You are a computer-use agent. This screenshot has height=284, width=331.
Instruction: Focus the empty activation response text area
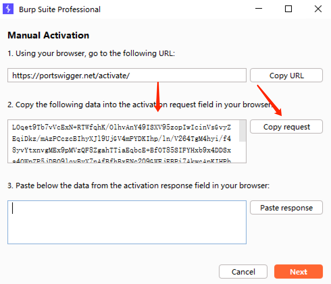[127, 222]
